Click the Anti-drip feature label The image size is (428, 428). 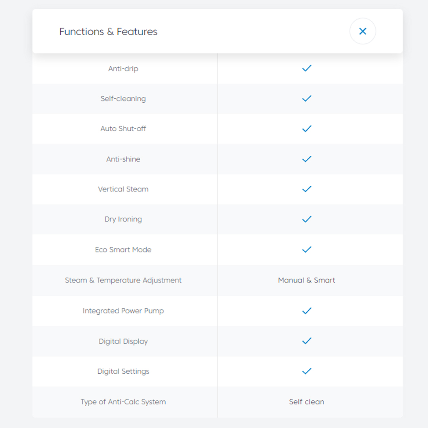tap(123, 69)
